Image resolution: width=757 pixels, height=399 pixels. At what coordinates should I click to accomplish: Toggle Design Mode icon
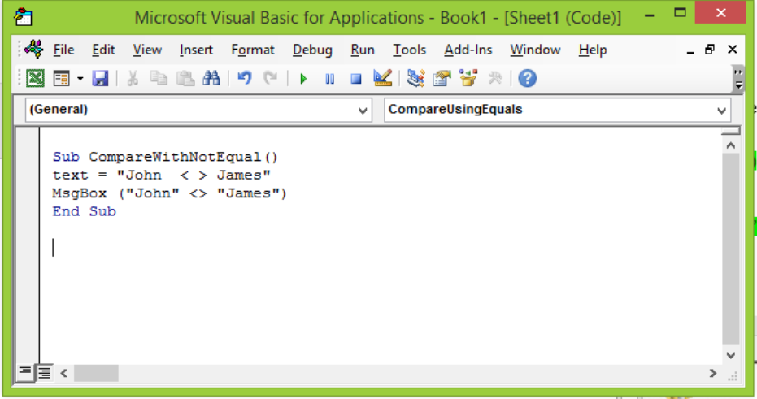point(383,79)
